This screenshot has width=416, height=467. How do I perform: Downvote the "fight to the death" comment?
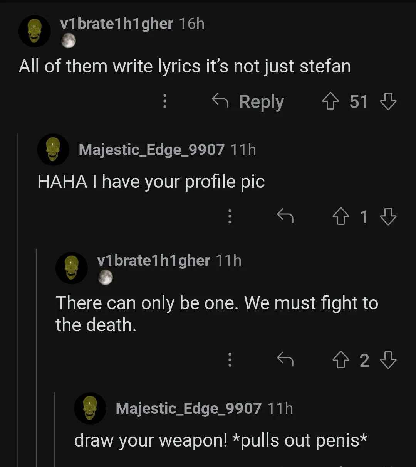coord(388,361)
